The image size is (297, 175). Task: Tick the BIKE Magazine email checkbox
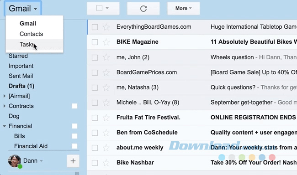(95, 42)
